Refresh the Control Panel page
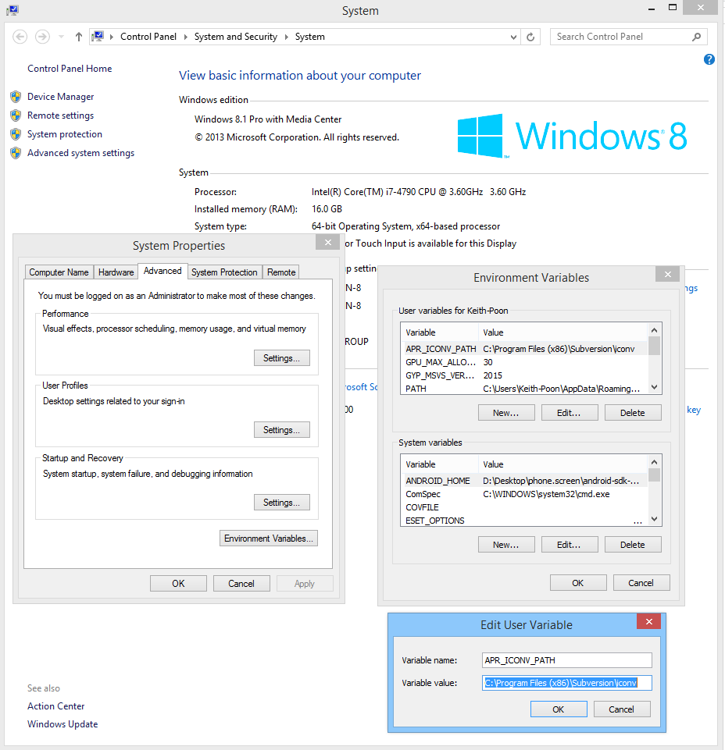The height and width of the screenshot is (750, 725). click(x=530, y=37)
